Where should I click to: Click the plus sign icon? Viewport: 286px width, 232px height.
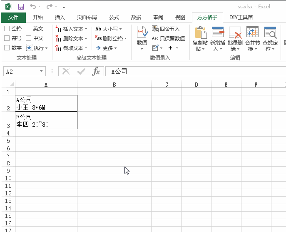(170, 48)
